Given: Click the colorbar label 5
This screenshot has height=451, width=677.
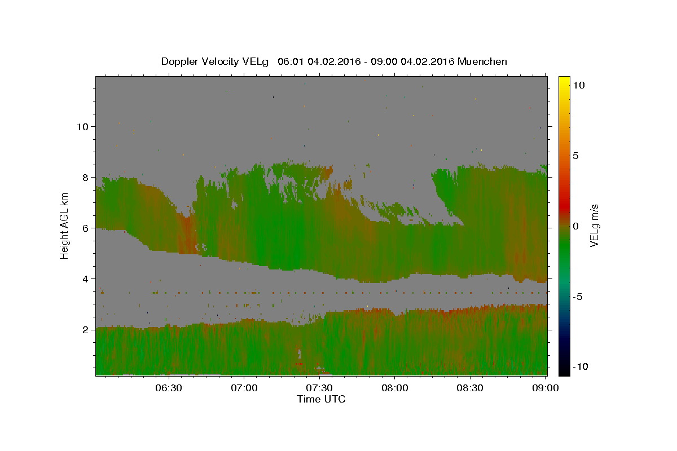Looking at the screenshot, I should (x=575, y=156).
